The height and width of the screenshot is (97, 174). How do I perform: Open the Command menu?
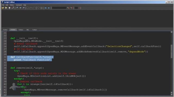[19, 5]
